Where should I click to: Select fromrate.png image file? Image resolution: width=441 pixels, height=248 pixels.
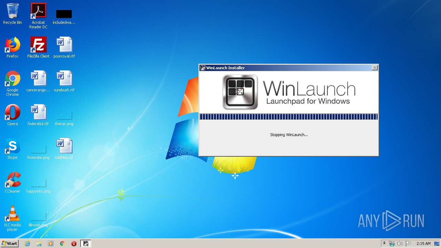pyautogui.click(x=38, y=152)
